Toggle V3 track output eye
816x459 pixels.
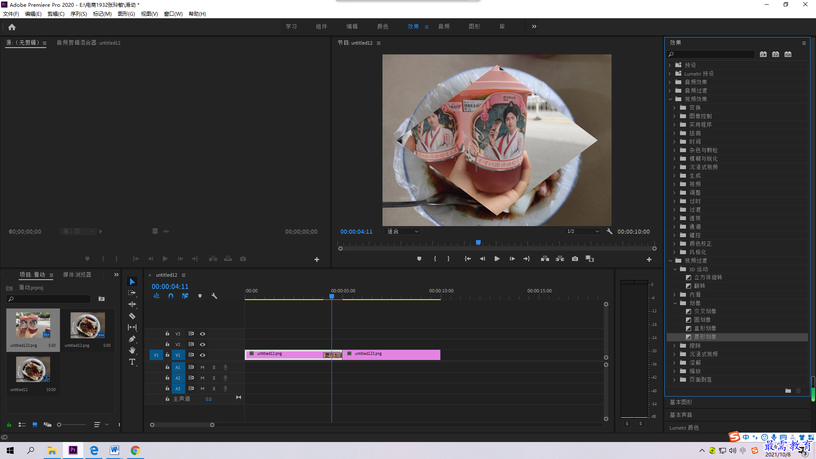click(x=203, y=334)
